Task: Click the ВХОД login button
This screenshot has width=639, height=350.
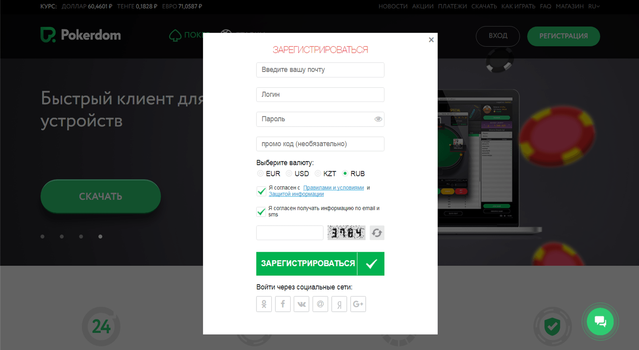Action: tap(497, 36)
